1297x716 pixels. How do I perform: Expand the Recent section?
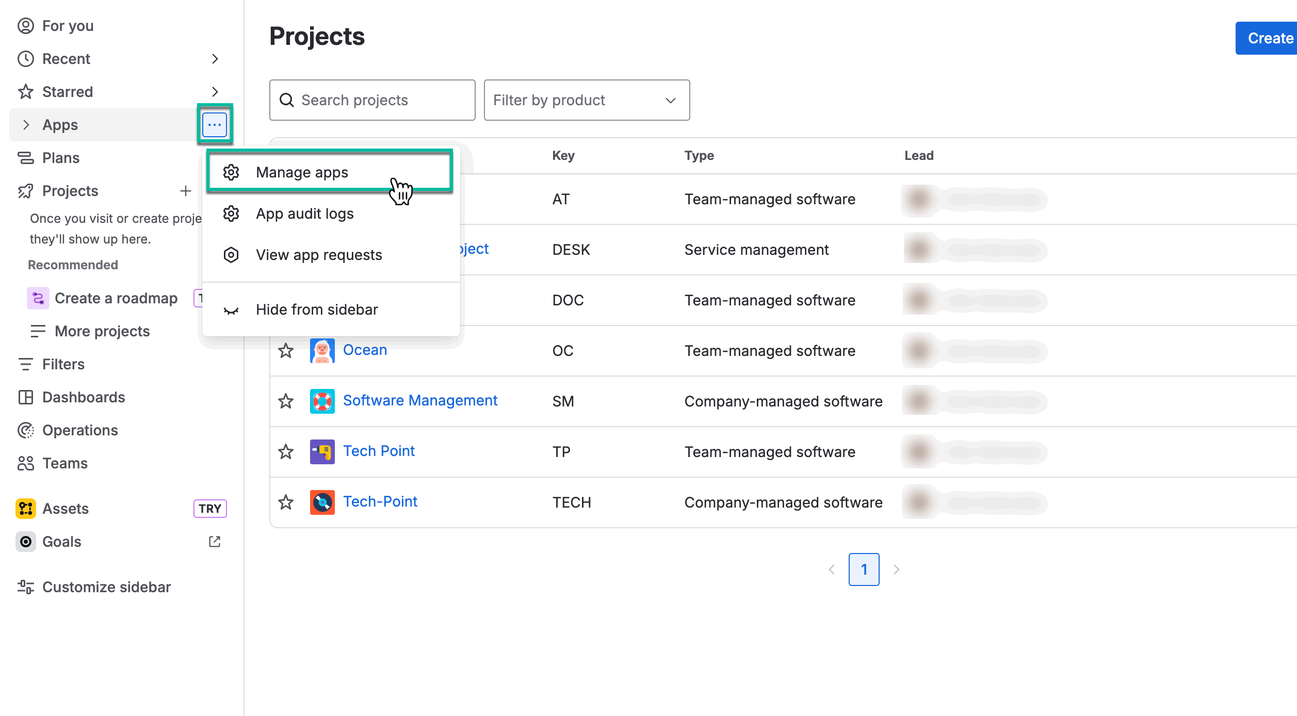216,59
